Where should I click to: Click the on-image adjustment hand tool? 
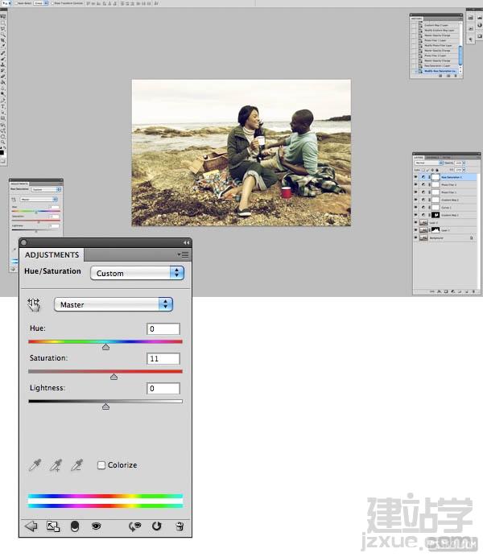[x=34, y=304]
